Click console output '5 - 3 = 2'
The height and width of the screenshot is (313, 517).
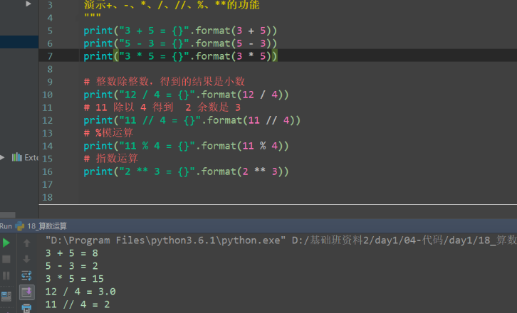tap(71, 266)
